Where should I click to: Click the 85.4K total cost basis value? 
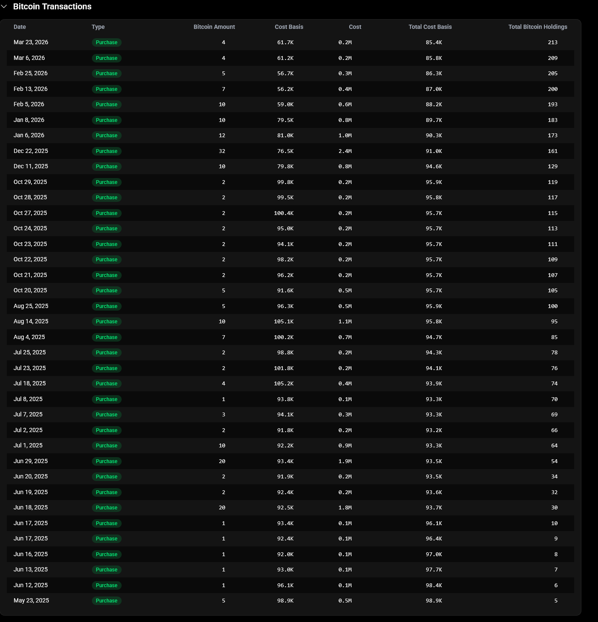(434, 42)
